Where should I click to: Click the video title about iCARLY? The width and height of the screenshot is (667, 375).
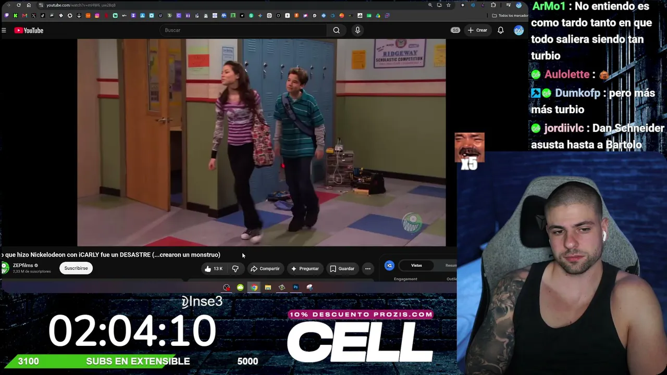[110, 255]
